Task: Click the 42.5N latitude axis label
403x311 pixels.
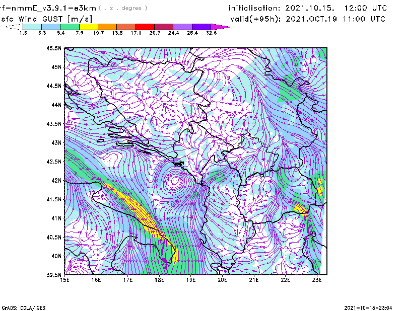Action: pos(54,162)
